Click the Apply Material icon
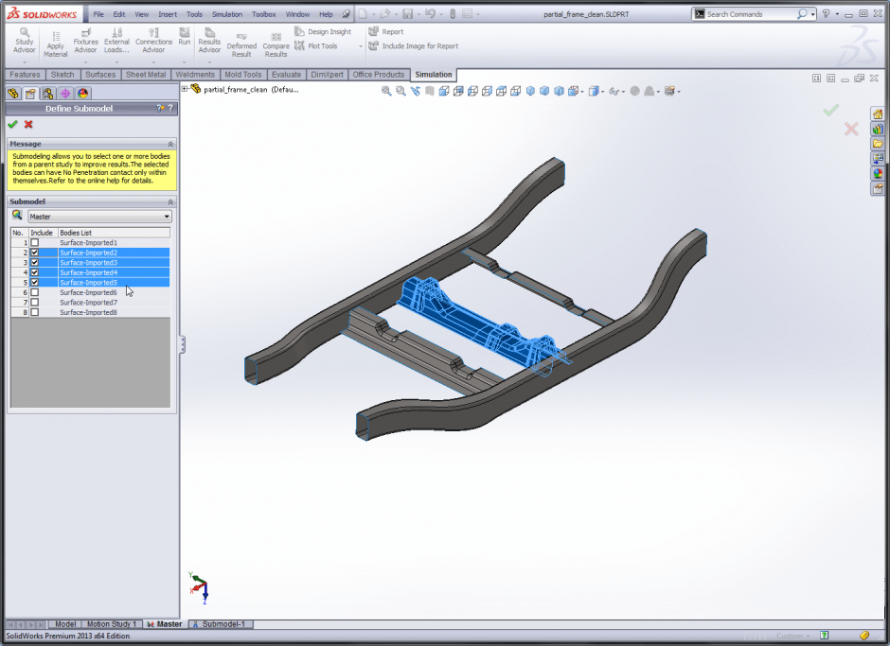Screen dimensions: 890x646 pos(56,44)
